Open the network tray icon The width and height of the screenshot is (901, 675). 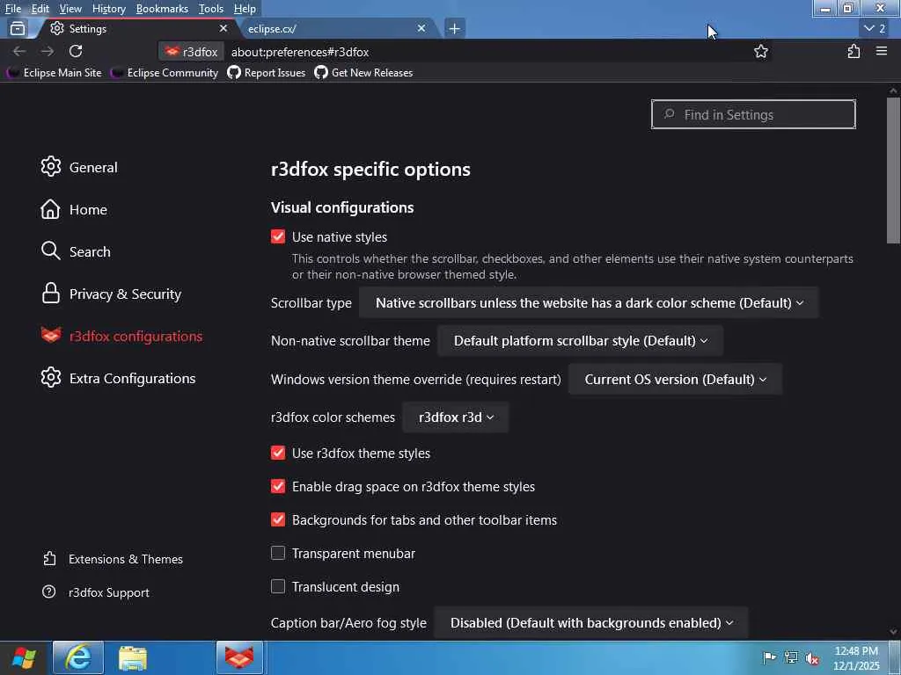pos(791,657)
